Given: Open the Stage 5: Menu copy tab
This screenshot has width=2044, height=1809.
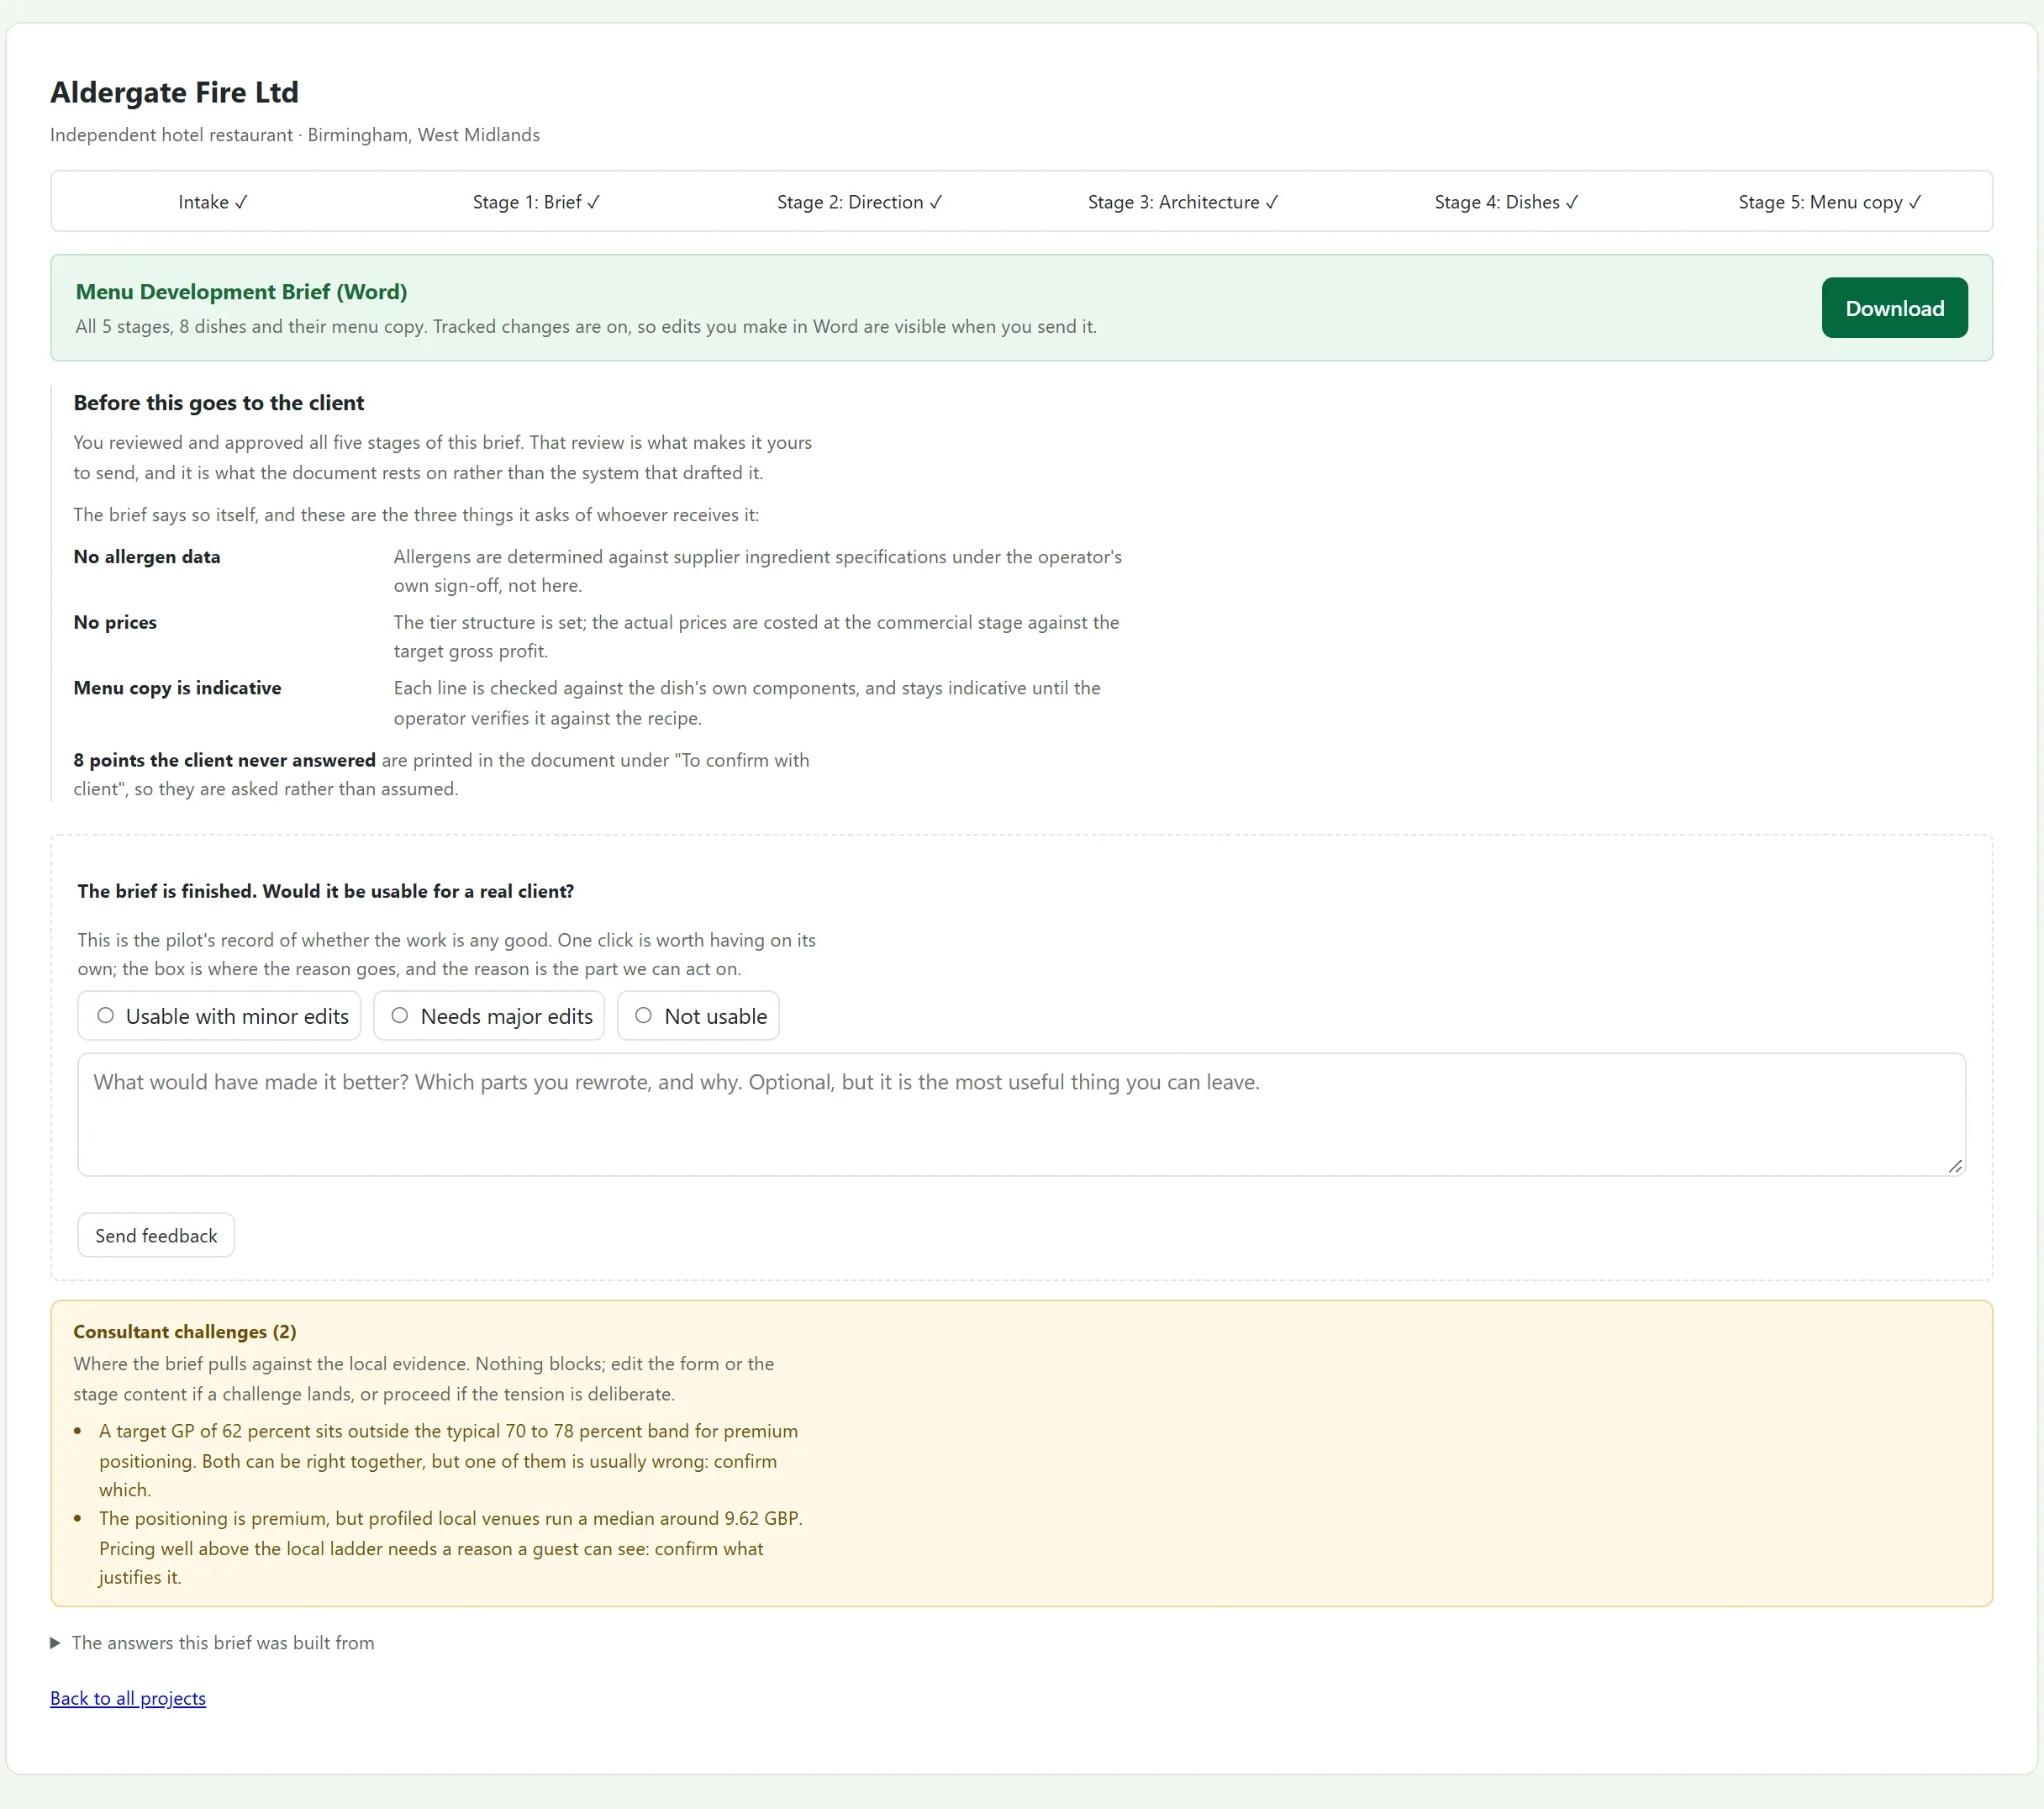Looking at the screenshot, I should [1829, 202].
